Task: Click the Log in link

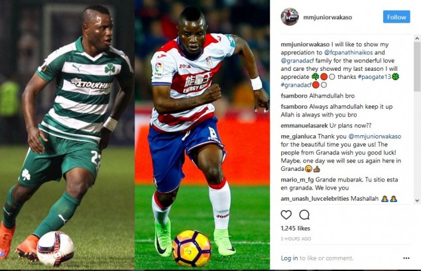Action: point(289,258)
